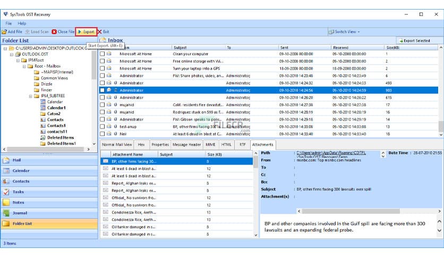
Task: Click the folder tree scroll down arrow
Action: pyautogui.click(x=93, y=144)
